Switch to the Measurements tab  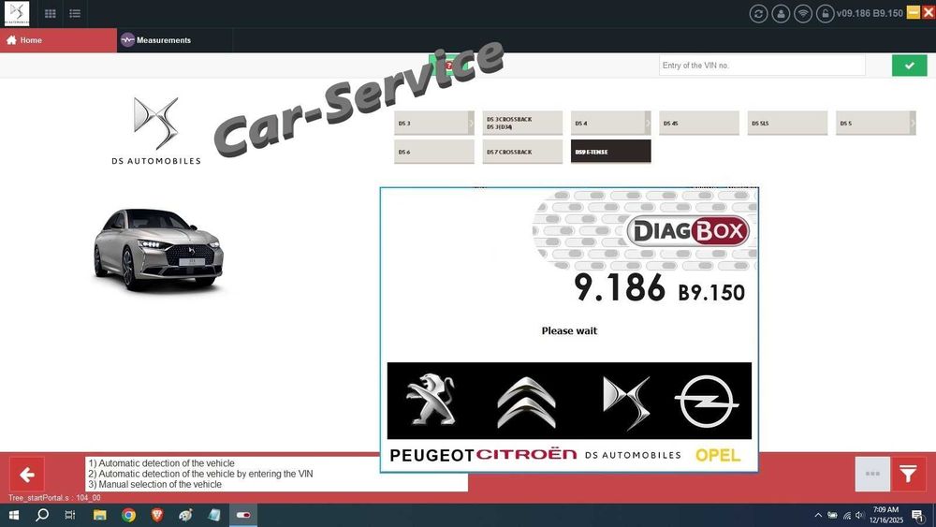click(174, 40)
